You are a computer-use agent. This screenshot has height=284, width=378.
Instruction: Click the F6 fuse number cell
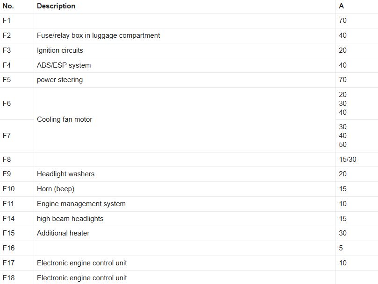pyautogui.click(x=7, y=104)
